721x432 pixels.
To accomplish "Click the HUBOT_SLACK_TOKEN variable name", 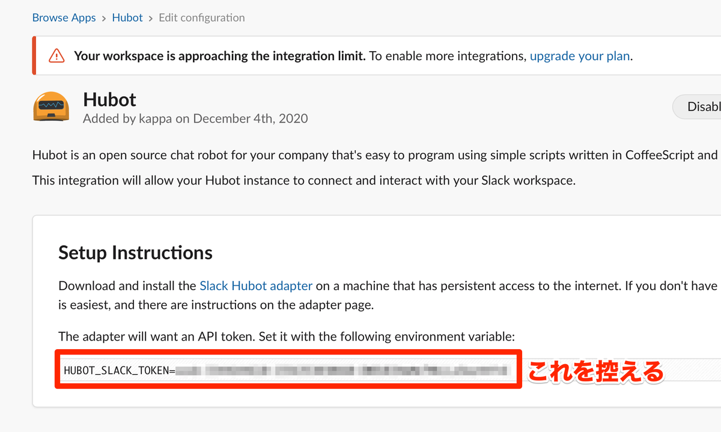I will [117, 370].
